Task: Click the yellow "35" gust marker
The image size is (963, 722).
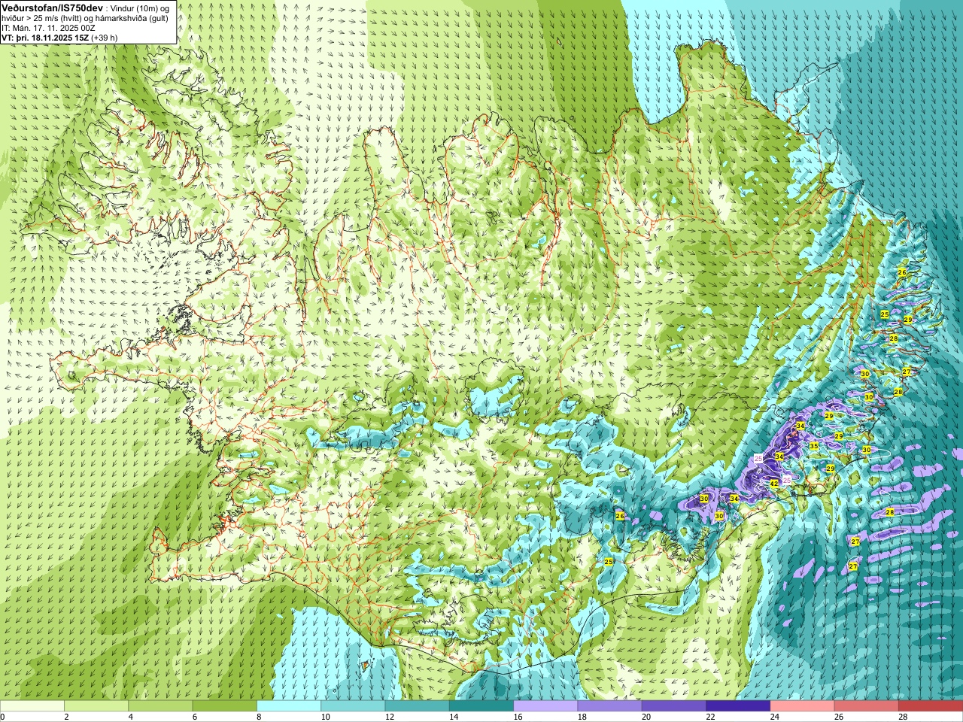Action: point(814,446)
